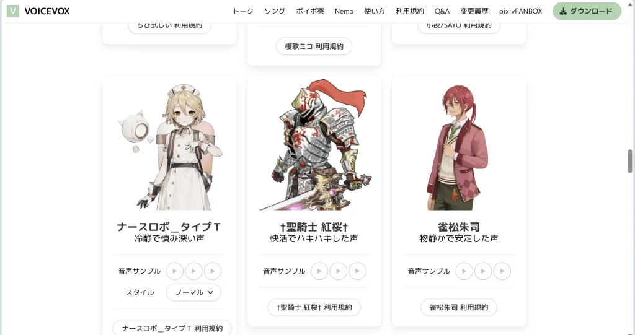Play first voice sample of ナースロボ_タイプT

click(x=174, y=271)
